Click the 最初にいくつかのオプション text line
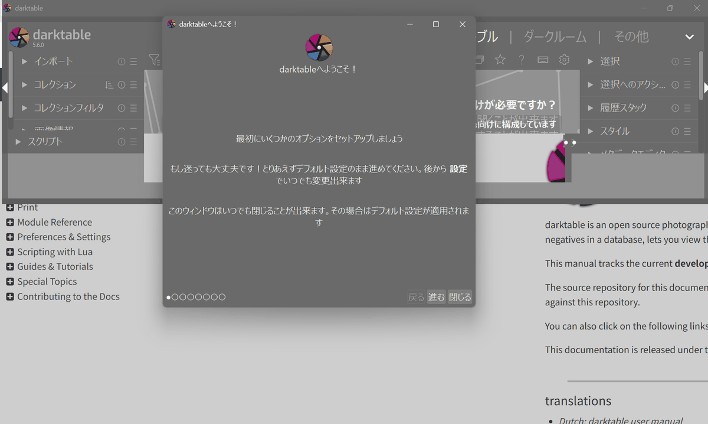Viewport: 708px width, 424px height. coord(319,139)
